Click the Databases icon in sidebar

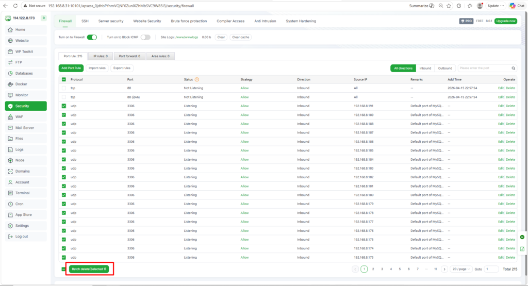click(x=11, y=73)
